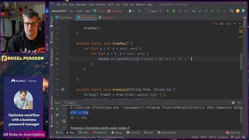Click errors count indicator in editor corner

[x=216, y=23]
